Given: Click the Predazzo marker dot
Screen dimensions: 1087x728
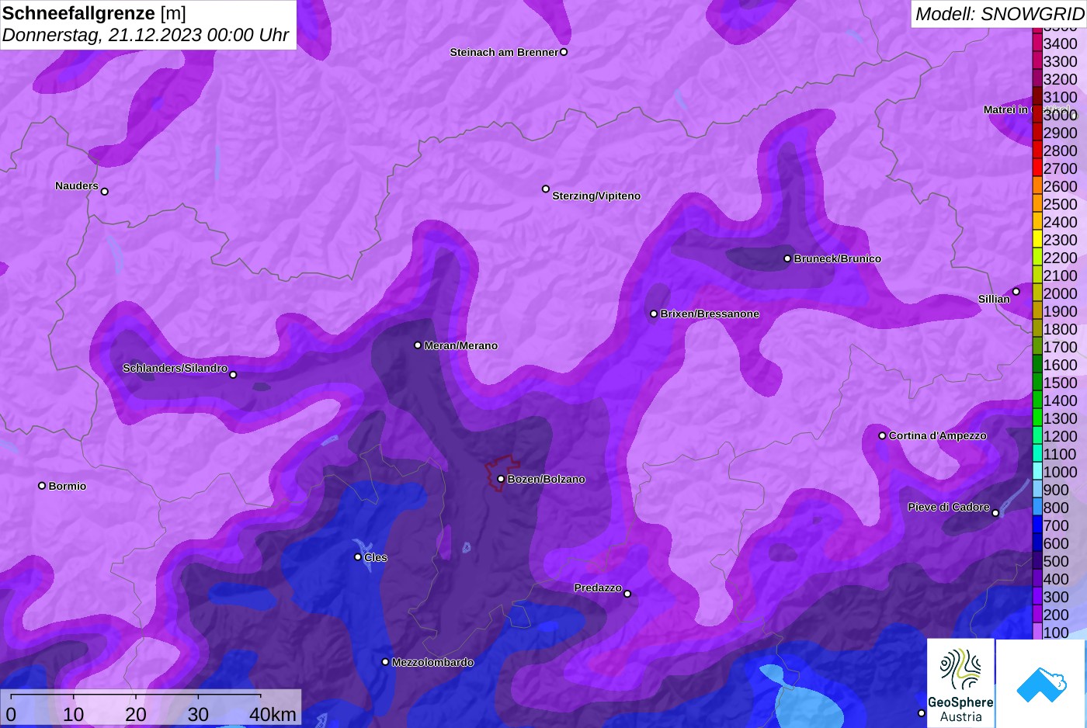Looking at the screenshot, I should 627,594.
